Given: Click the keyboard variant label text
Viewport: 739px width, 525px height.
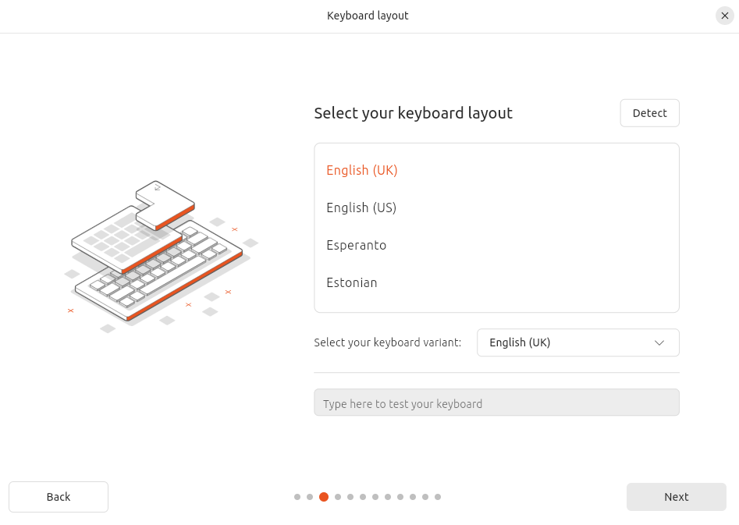Looking at the screenshot, I should (x=387, y=342).
